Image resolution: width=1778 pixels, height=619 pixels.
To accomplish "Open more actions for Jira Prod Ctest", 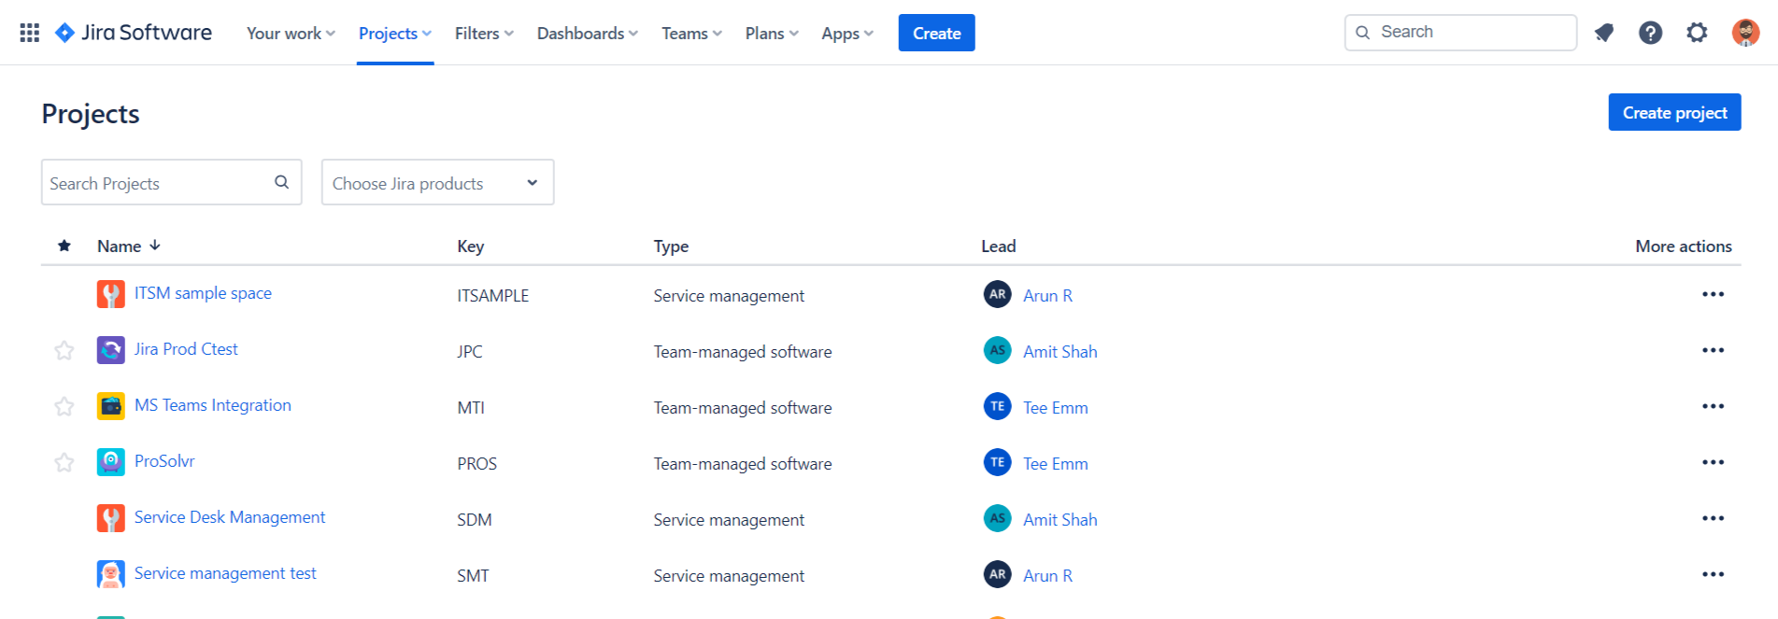I will 1713,350.
